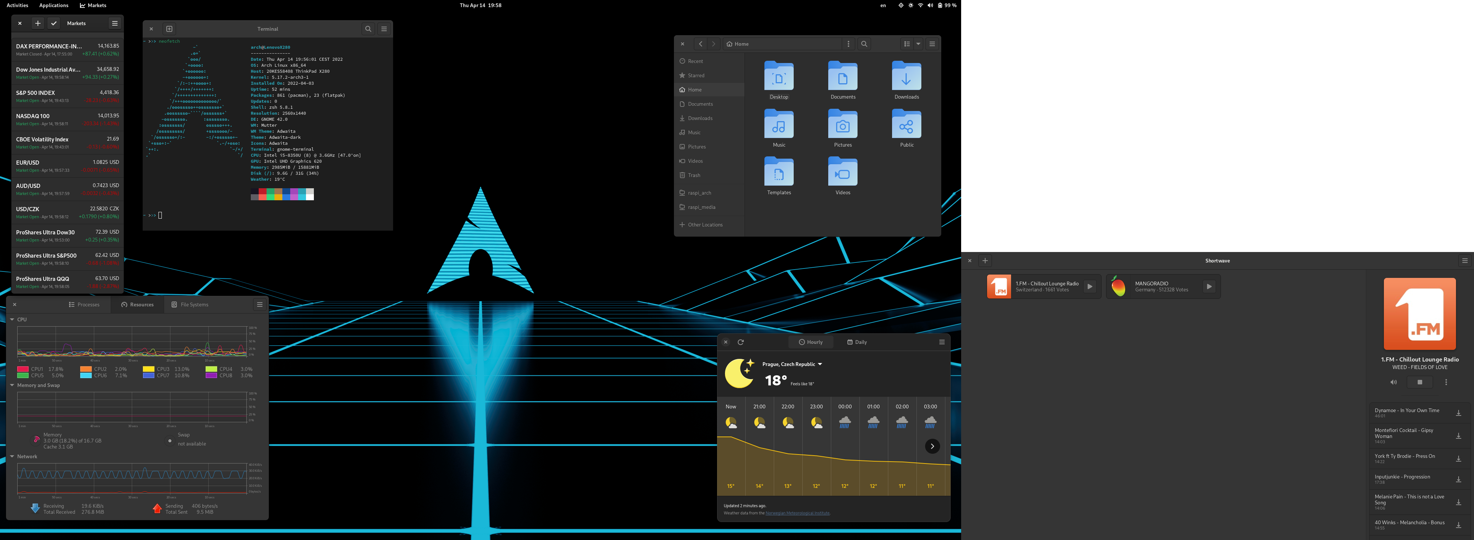Collapse the Network section
This screenshot has height=540, width=1474.
[12, 457]
